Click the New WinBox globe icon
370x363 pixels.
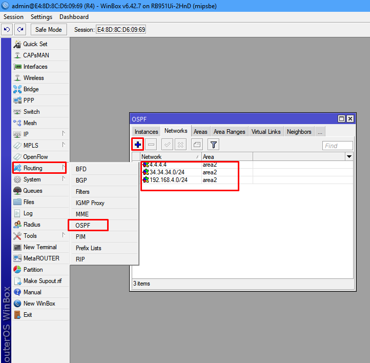pos(17,304)
